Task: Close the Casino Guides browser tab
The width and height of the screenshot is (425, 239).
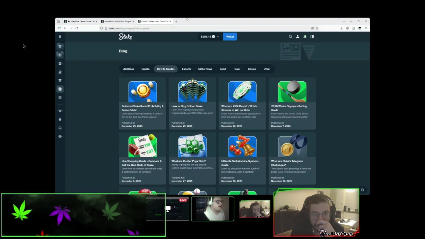Action: pos(170,21)
